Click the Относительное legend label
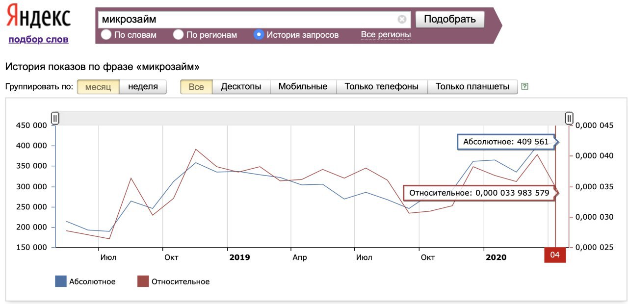 [181, 281]
